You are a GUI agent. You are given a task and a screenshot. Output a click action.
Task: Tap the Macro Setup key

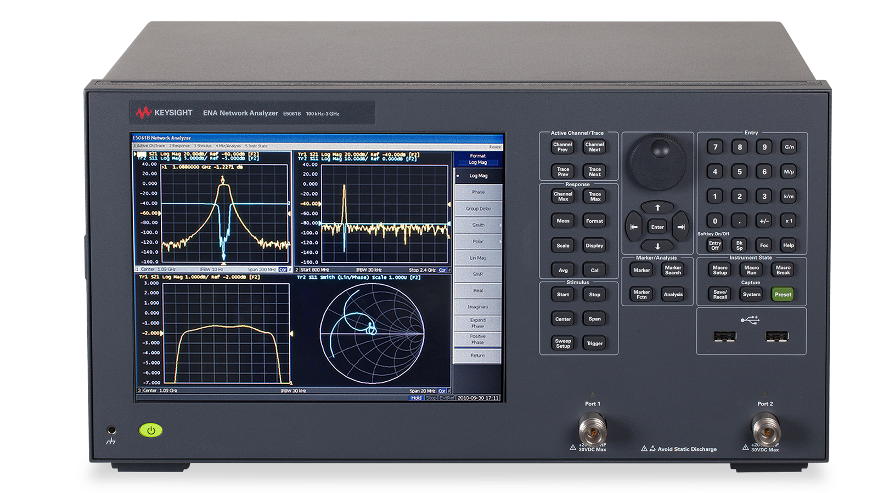720,270
